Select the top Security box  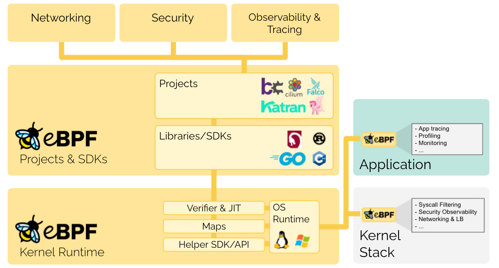[x=173, y=22]
